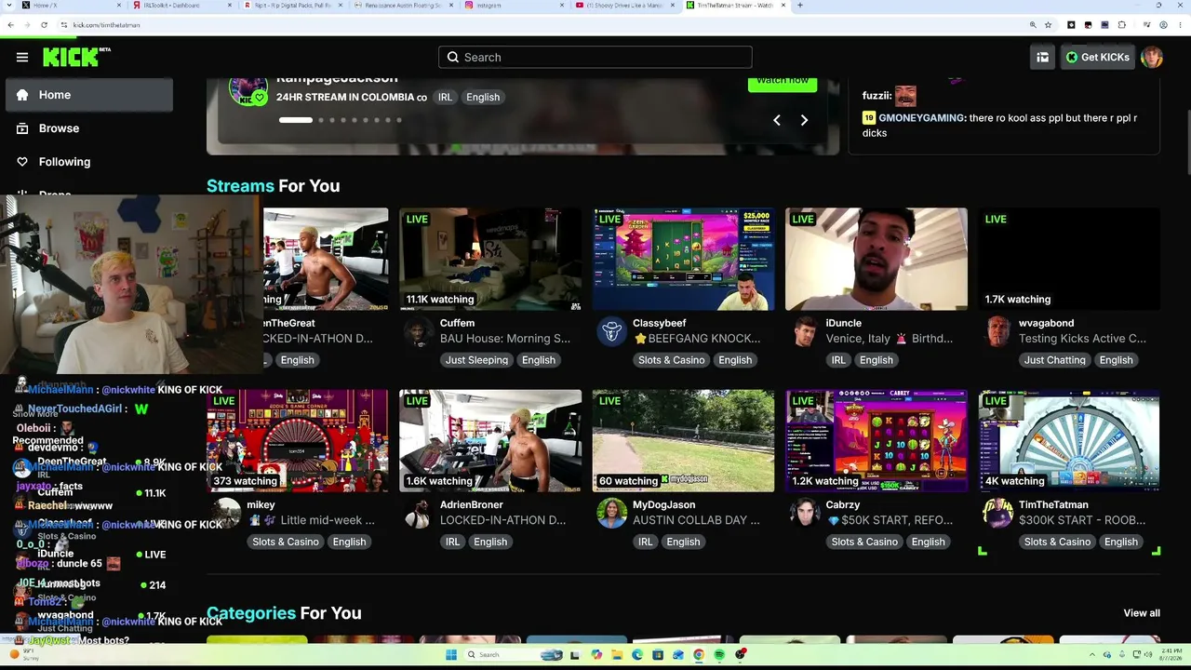Screen dimensions: 1191x670
Task: Click wvagabond's channel avatar
Action: coord(998,331)
